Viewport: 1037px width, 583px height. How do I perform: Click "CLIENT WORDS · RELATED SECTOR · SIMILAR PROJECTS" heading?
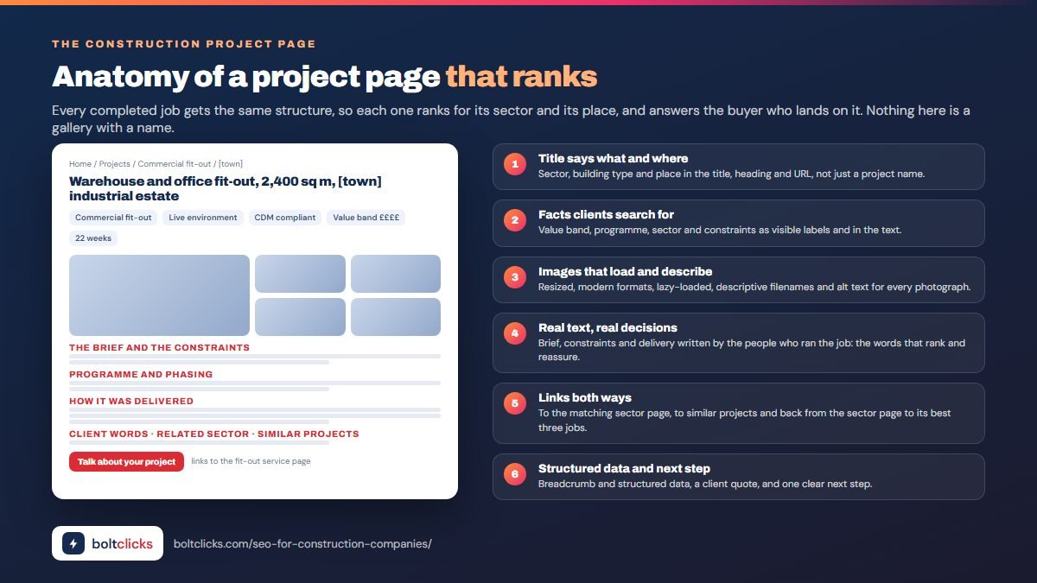tap(213, 434)
